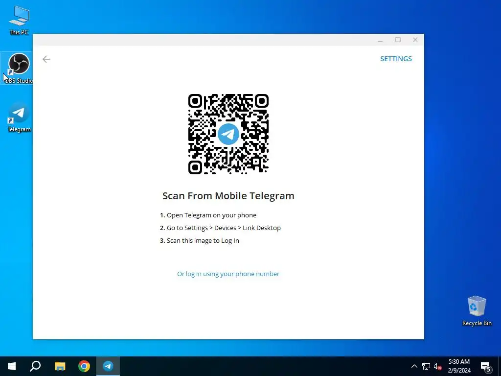Close the Telegram window
Screen dimensions: 501x376
click(x=415, y=40)
